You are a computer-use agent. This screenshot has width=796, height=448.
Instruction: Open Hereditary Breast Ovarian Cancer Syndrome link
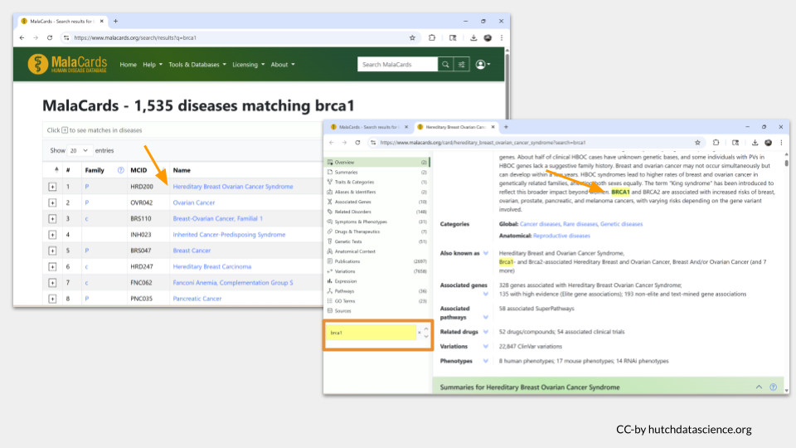point(233,187)
